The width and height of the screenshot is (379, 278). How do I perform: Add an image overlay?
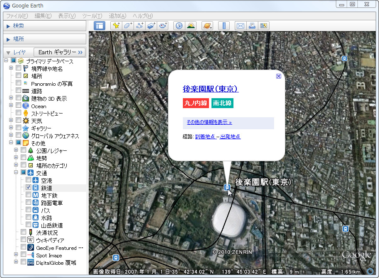pyautogui.click(x=151, y=26)
